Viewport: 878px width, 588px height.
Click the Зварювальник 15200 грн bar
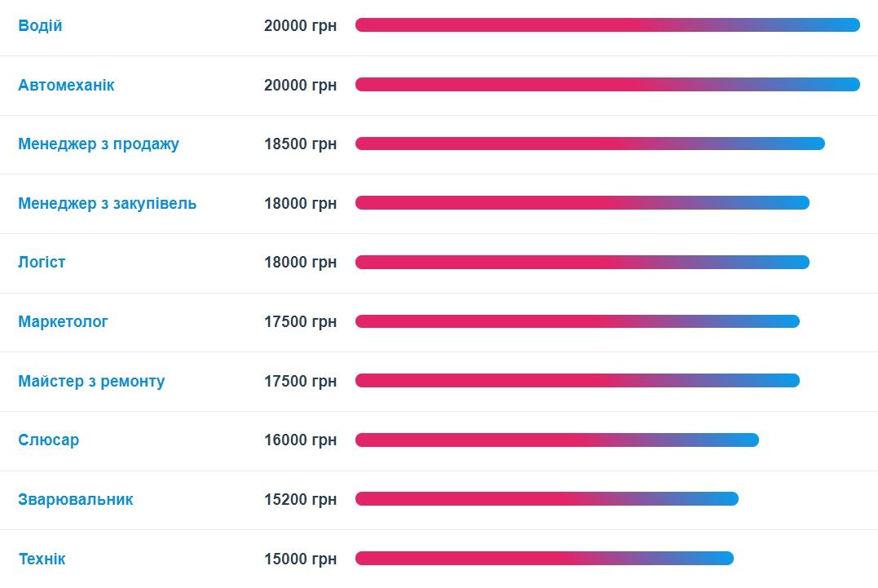[546, 499]
